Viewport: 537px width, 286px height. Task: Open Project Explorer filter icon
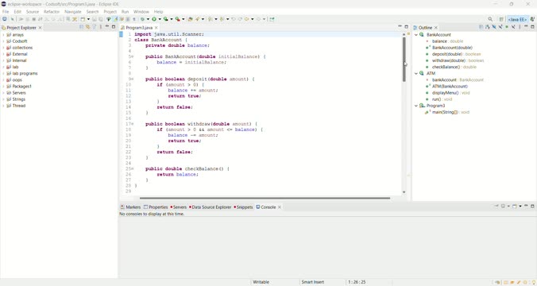(x=95, y=27)
